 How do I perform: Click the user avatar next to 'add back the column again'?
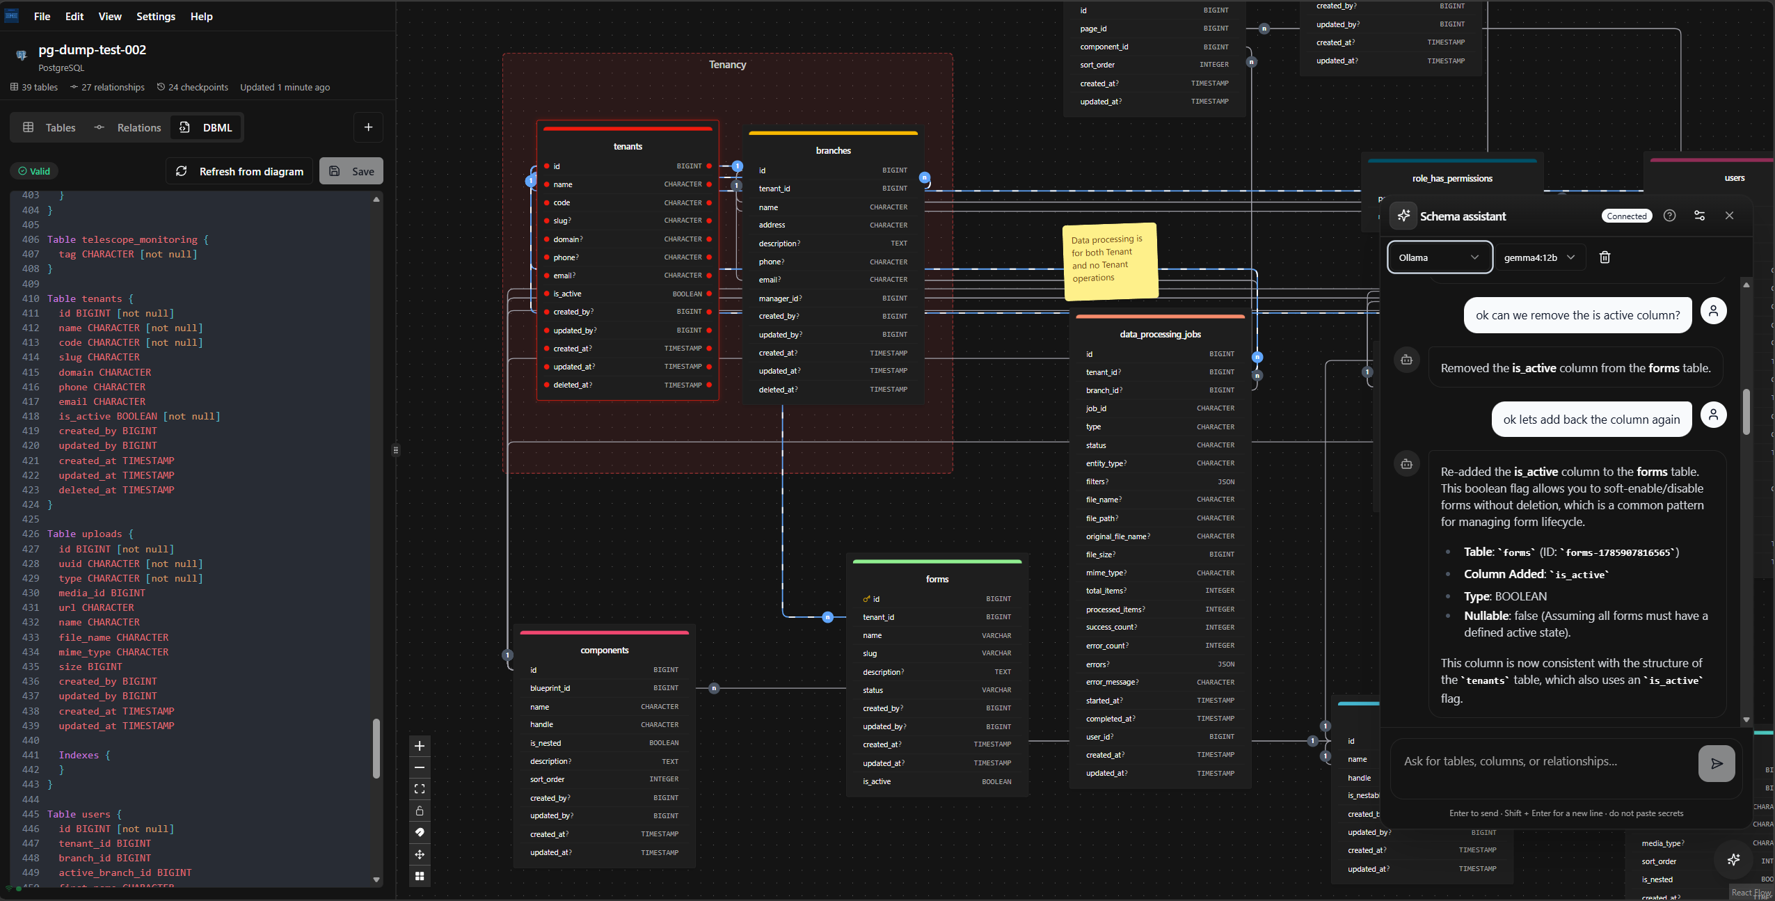pos(1714,415)
